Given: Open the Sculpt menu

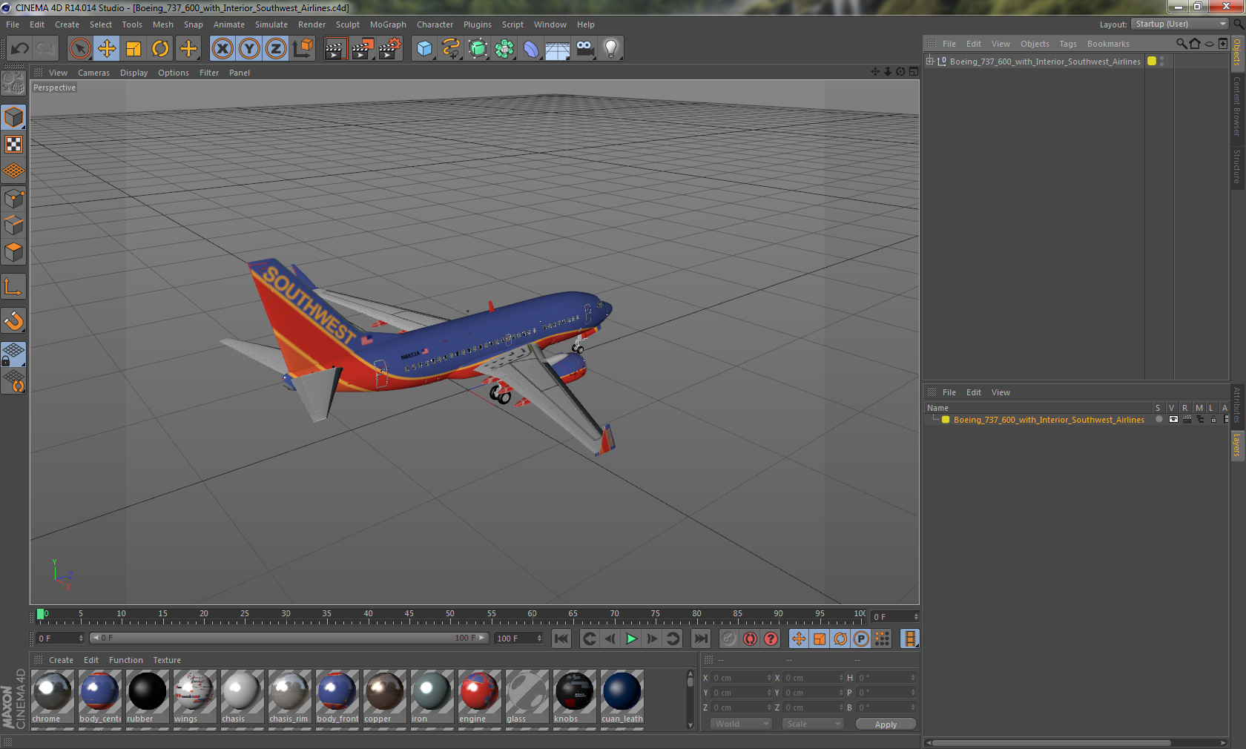Looking at the screenshot, I should (x=347, y=24).
